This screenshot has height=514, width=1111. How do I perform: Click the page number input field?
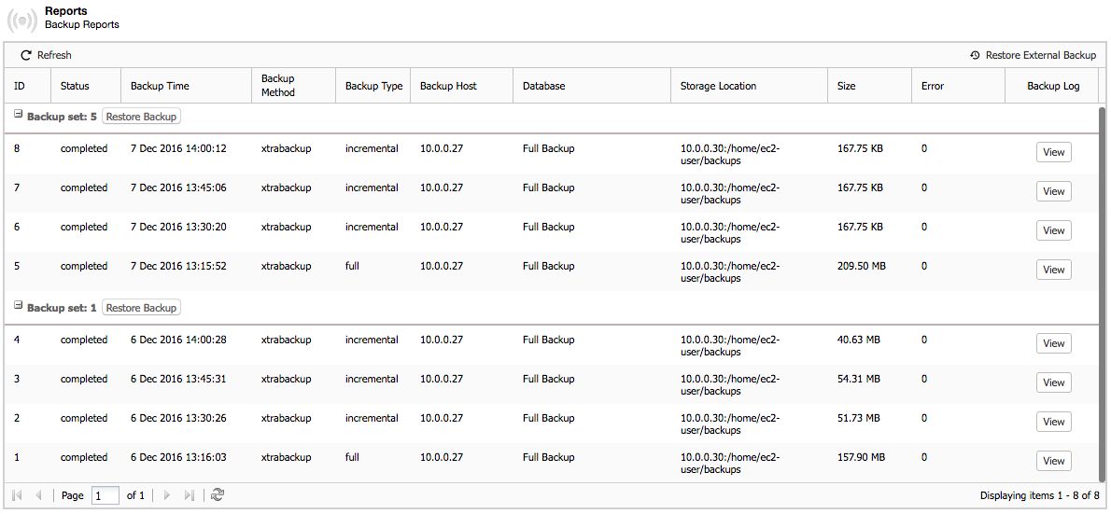(x=105, y=495)
